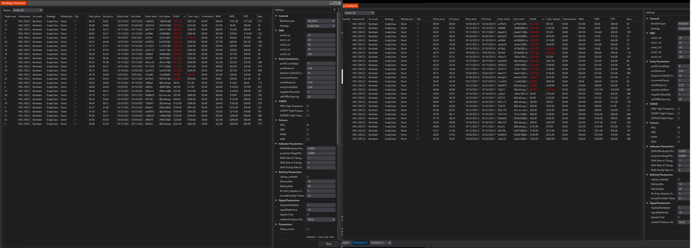
Task: Edit signalDipPeriod field in front window
Action: click(321, 210)
